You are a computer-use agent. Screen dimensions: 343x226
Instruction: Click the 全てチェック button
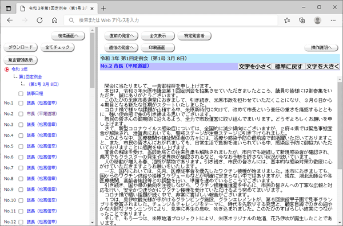(x=58, y=47)
